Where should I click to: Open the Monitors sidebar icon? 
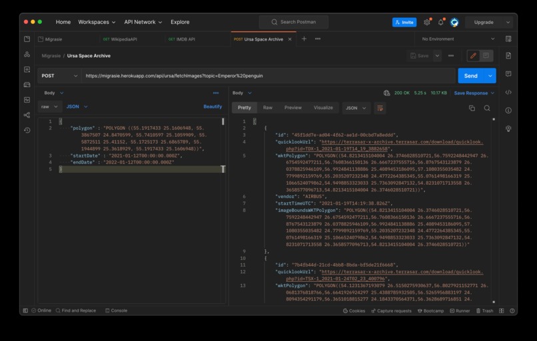(27, 100)
